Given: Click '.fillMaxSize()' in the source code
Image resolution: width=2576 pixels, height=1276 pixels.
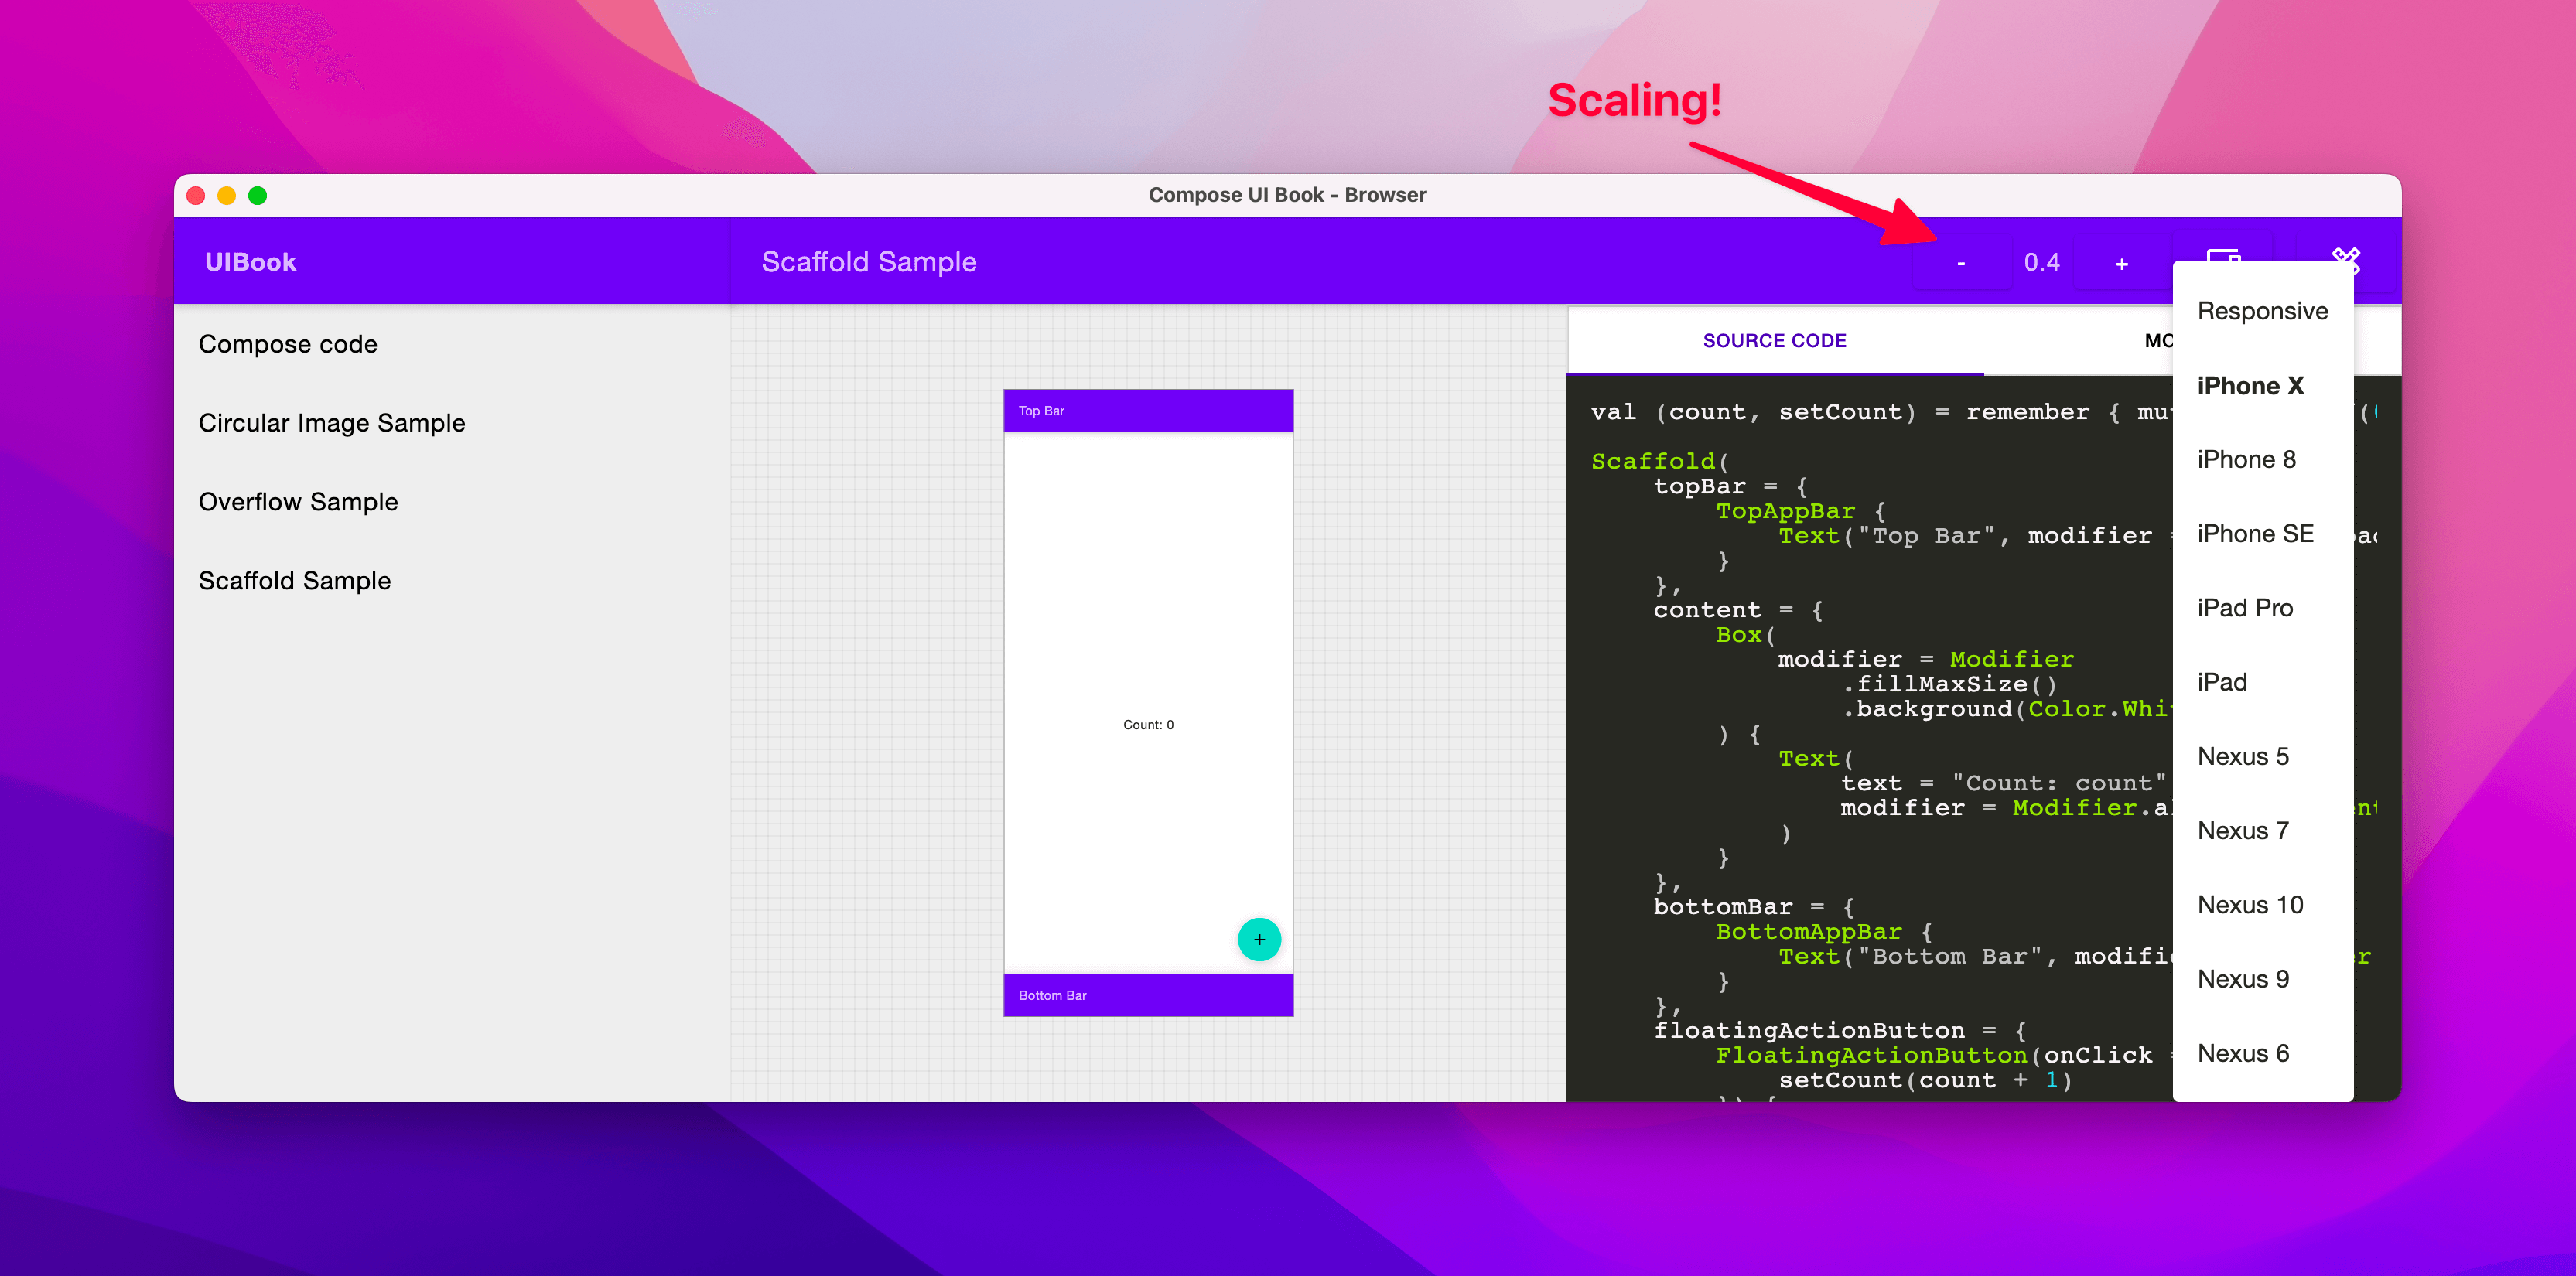Looking at the screenshot, I should click(1950, 684).
